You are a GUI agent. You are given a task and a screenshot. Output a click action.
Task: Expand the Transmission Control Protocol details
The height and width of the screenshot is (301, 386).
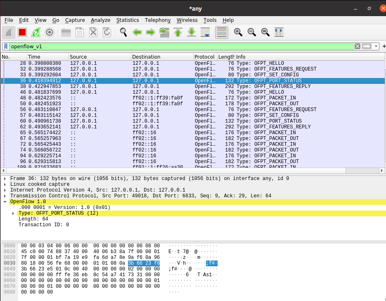point(5,196)
